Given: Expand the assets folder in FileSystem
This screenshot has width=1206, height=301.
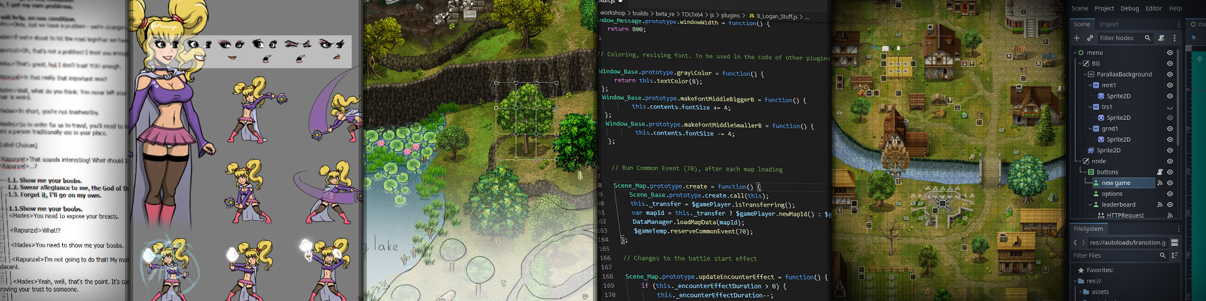Looking at the screenshot, I should click(1080, 292).
